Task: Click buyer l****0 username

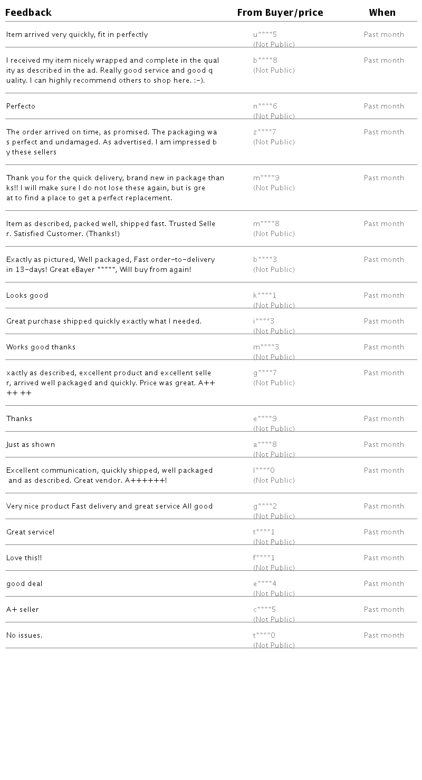Action: 264,471
